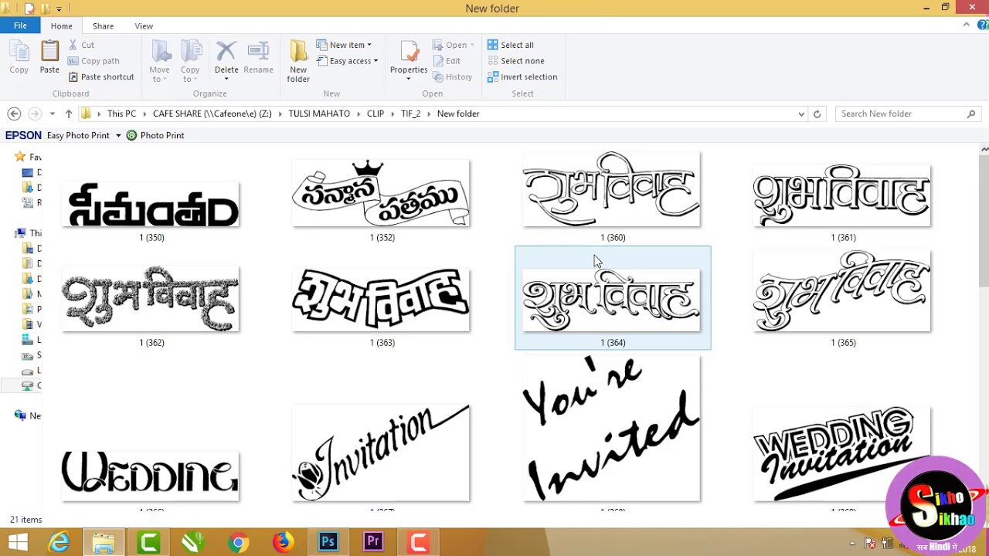Click Select all
The height and width of the screenshot is (556, 989).
pyautogui.click(x=511, y=45)
